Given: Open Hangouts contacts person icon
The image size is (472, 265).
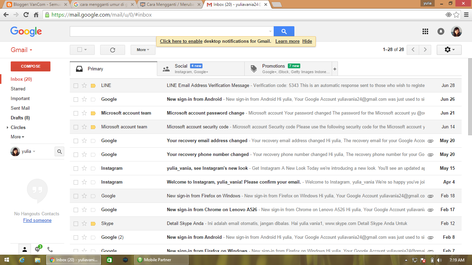Looking at the screenshot, I should [x=25, y=249].
